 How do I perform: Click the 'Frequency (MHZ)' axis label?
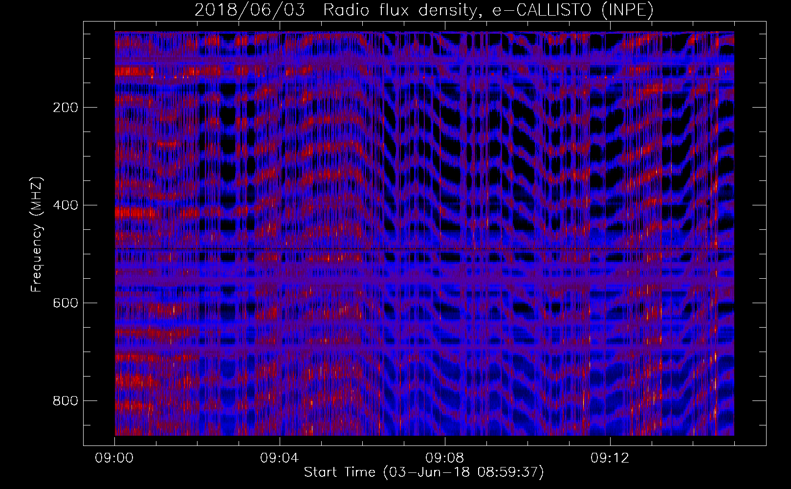pyautogui.click(x=37, y=235)
